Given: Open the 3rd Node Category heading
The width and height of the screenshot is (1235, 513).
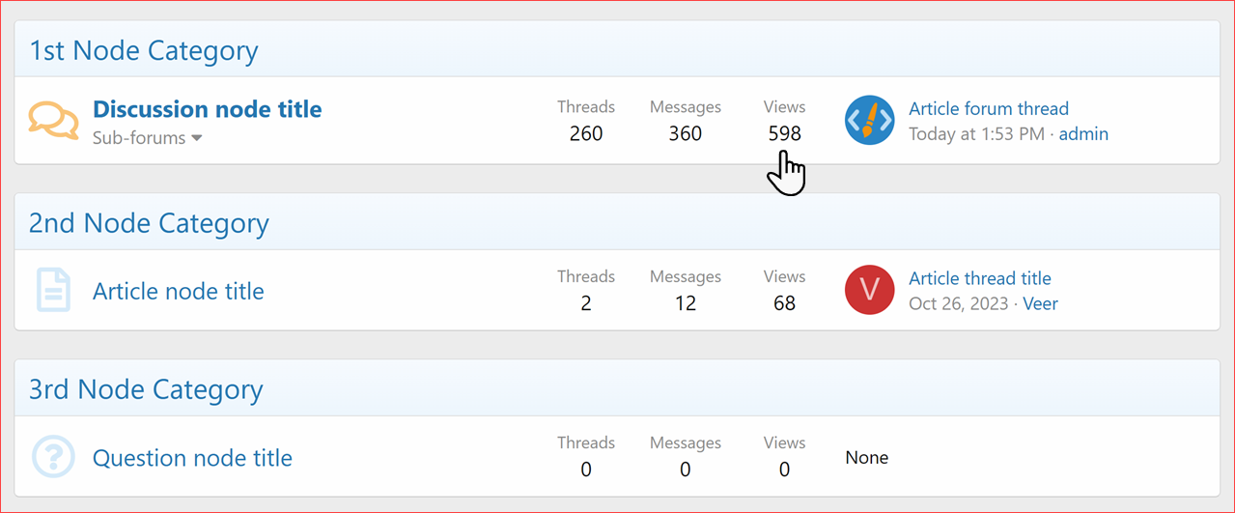Looking at the screenshot, I should coord(146,389).
